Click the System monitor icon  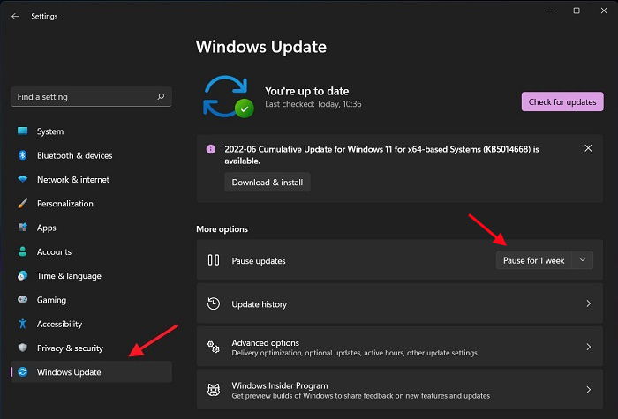(22, 131)
